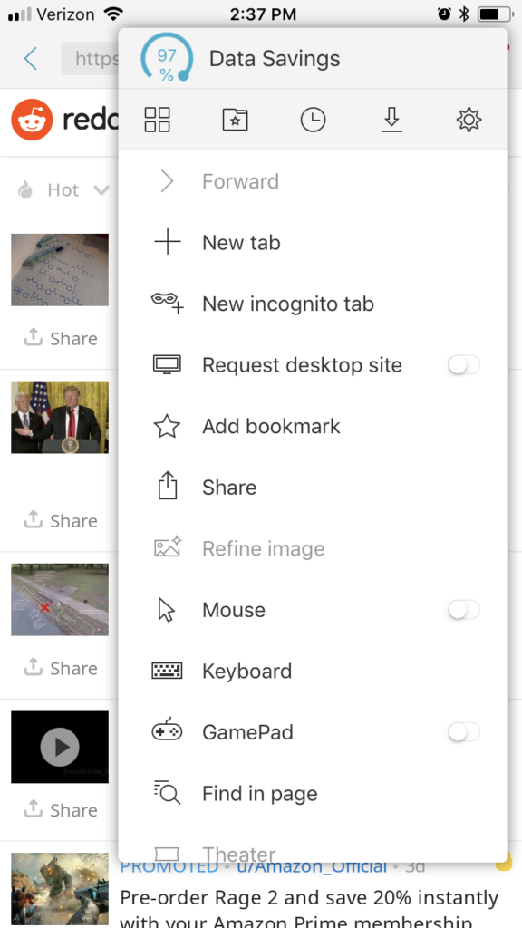
Task: Tap the back arrow in browser bar
Action: [31, 59]
